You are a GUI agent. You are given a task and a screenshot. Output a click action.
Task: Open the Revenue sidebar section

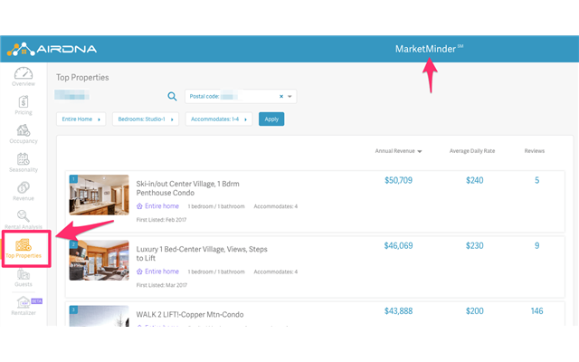24,189
